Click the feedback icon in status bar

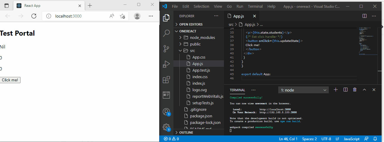[366, 139]
